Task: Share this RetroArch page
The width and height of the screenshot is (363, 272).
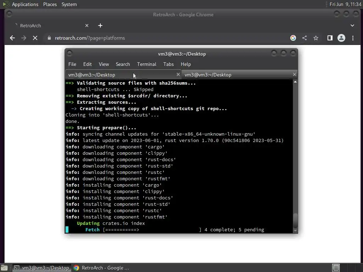Action: pyautogui.click(x=305, y=38)
